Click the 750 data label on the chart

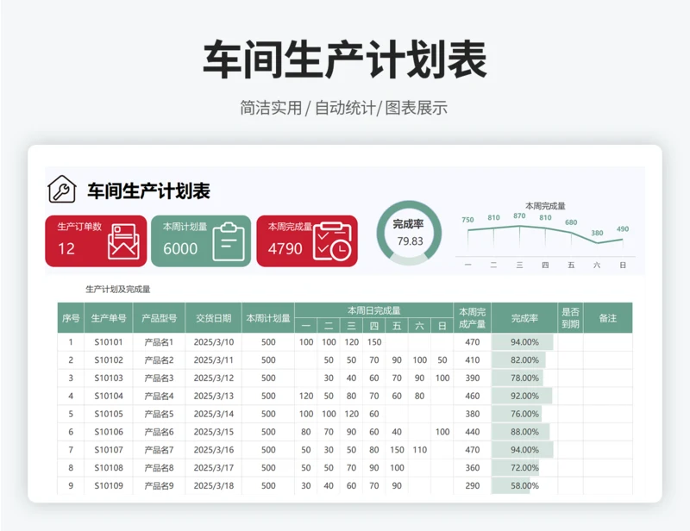pyautogui.click(x=467, y=220)
